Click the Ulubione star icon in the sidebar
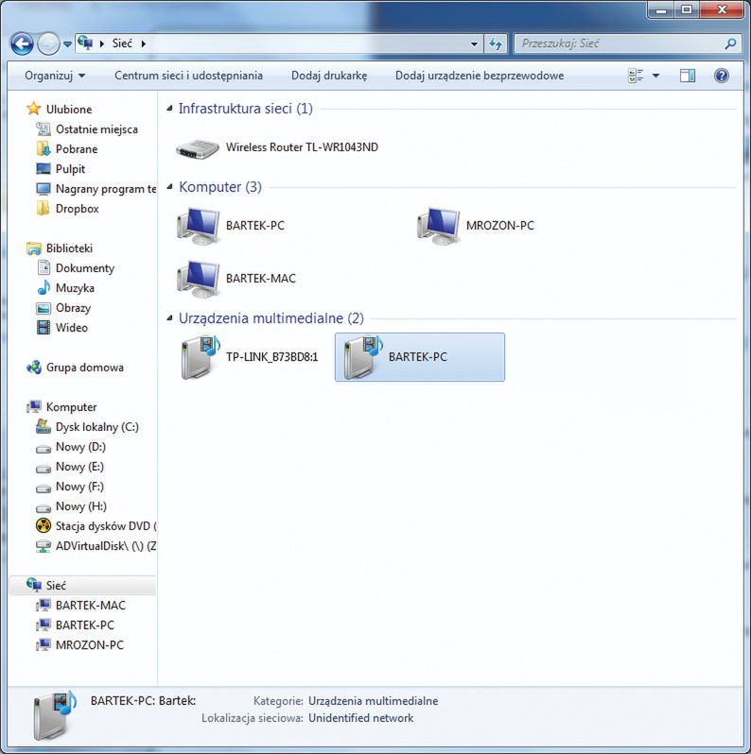Screen dimensions: 751x754 (34, 109)
